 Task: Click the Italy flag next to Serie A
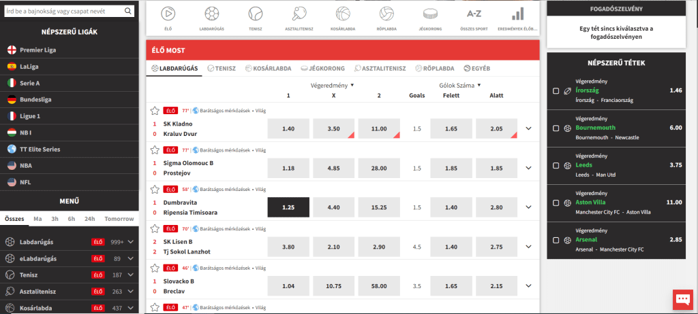pos(12,83)
